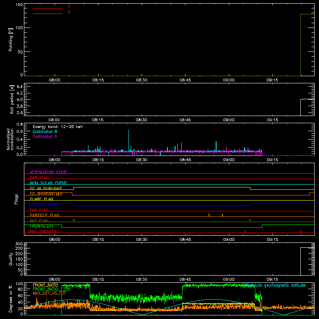The width and height of the screenshot is (319, 319).
Task: Click the Pointing axis title
Action: pyautogui.click(x=11, y=39)
